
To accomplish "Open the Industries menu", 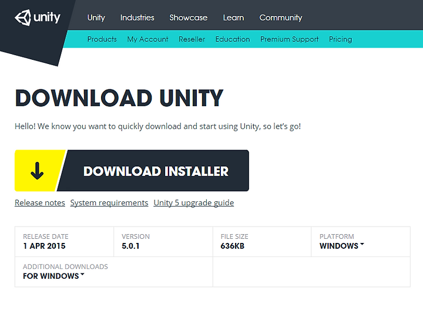I will coord(137,18).
